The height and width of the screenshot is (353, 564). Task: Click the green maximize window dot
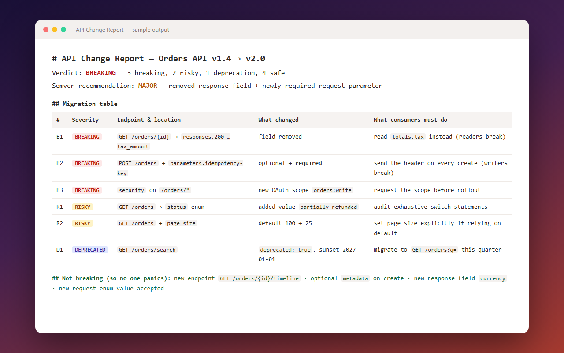(63, 30)
